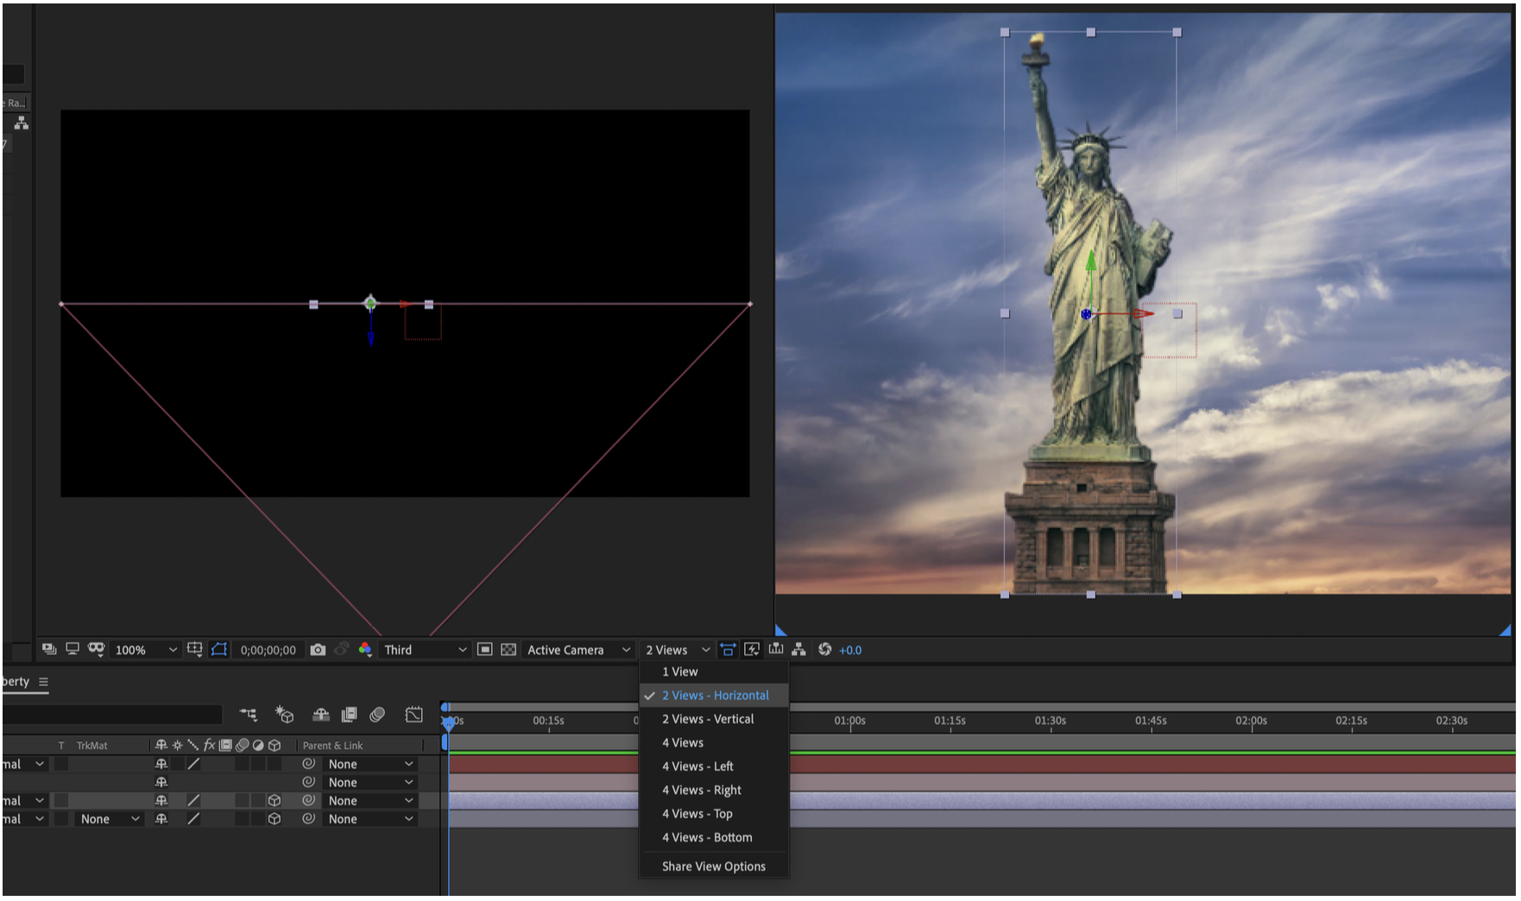
Task: Toggle 3D Layer cube on third layer row
Action: tap(275, 802)
